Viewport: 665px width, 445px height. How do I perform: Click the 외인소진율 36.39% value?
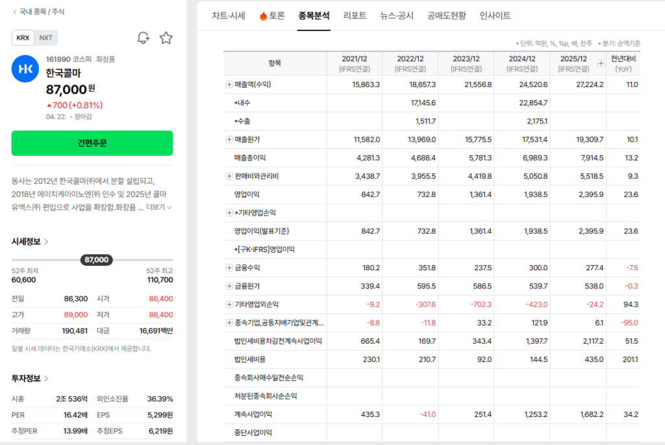tap(160, 399)
